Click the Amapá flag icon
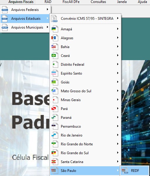This screenshot has height=176, width=150. (55, 29)
